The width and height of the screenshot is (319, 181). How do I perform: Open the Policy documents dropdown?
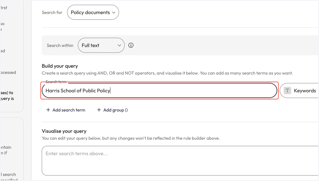(x=93, y=12)
